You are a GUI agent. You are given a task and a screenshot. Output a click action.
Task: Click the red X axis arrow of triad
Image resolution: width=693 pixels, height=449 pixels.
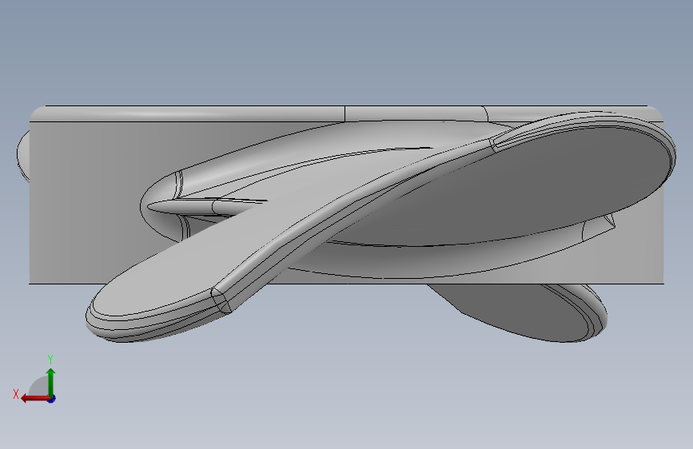(x=35, y=399)
